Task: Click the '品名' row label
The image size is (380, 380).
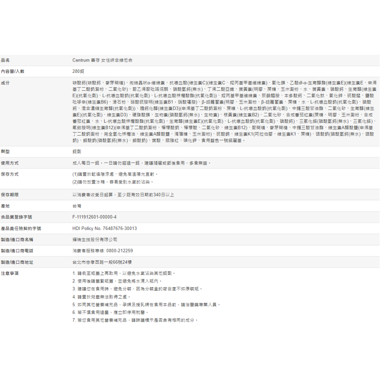Action: pyautogui.click(x=5, y=60)
